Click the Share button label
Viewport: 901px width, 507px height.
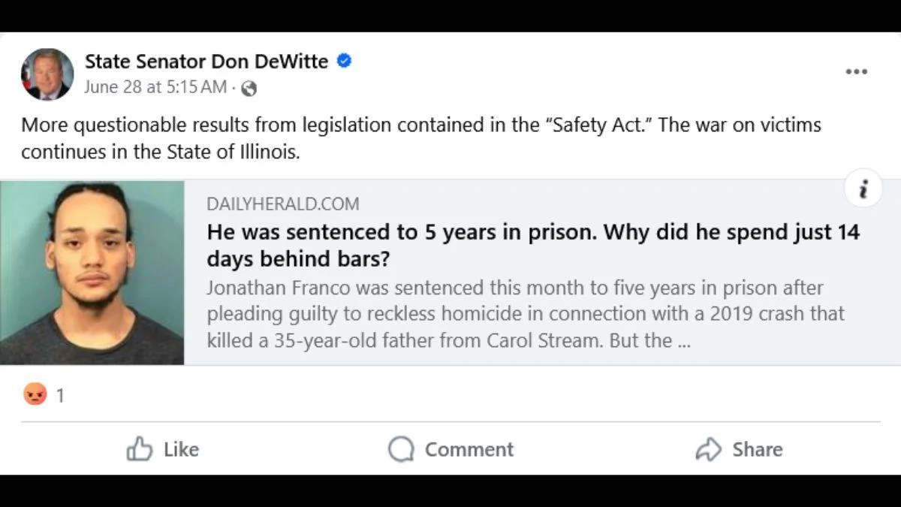(758, 449)
